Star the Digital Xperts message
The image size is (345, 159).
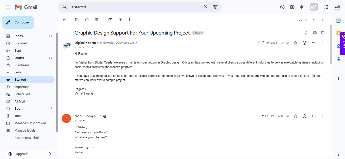tap(295, 43)
